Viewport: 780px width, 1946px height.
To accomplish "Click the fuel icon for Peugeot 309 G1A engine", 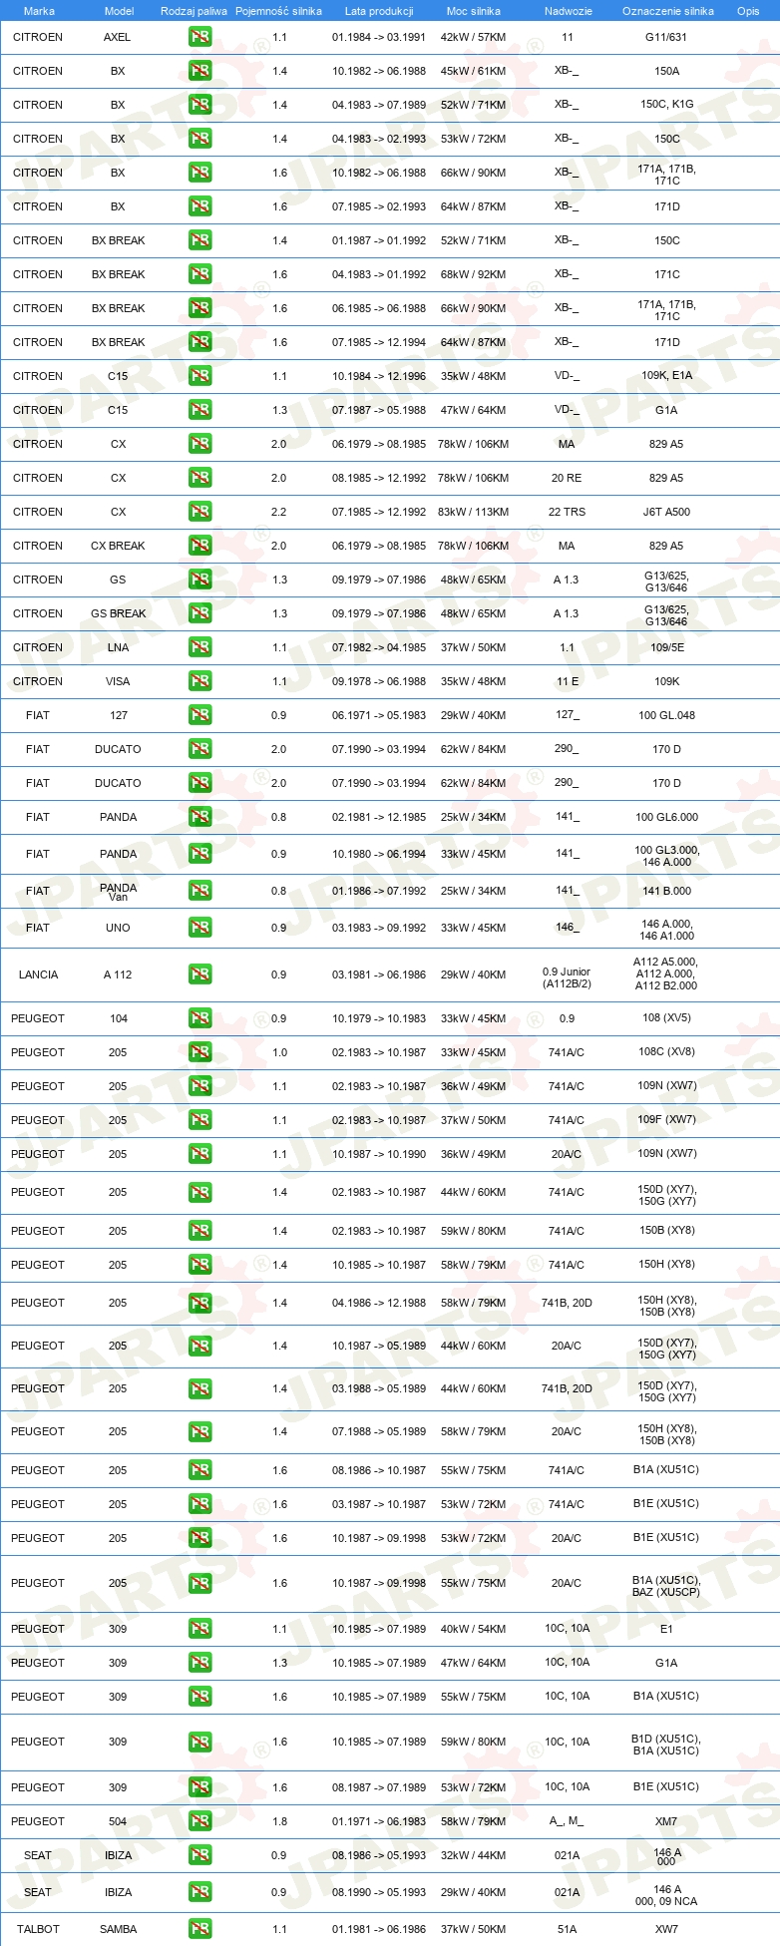I will [x=199, y=1663].
